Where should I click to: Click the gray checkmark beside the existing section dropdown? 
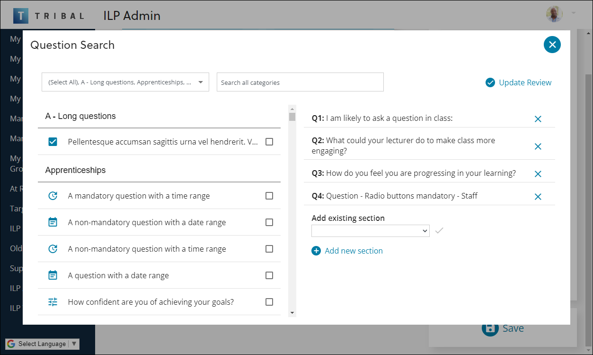coord(439,231)
